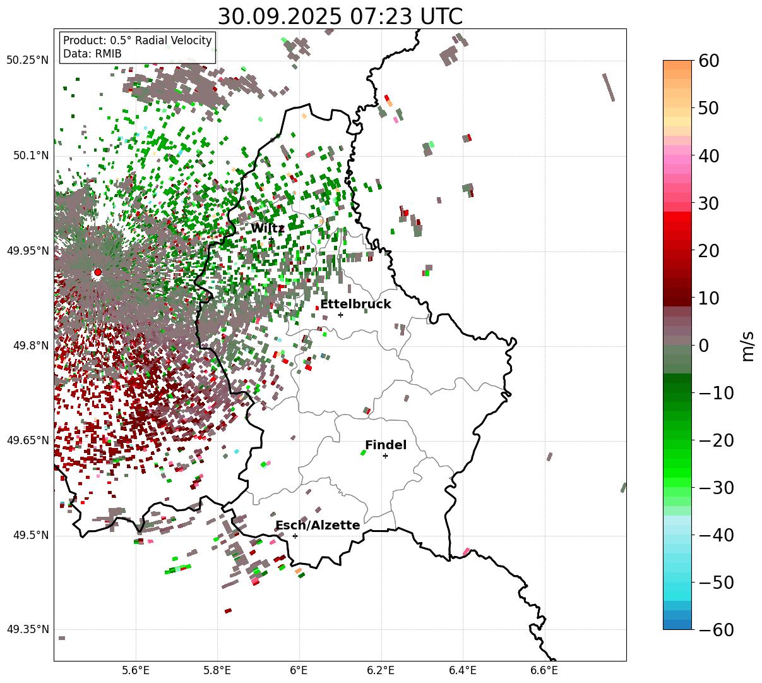762x683 pixels.
Task: Click the 49.35°N latitude label
Action: pos(28,630)
